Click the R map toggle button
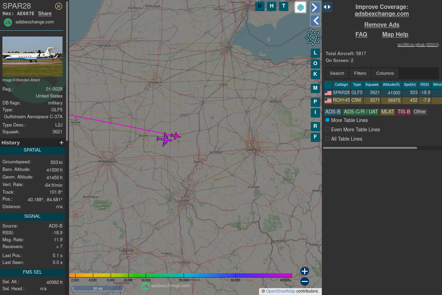This screenshot has height=295, width=442. [315, 126]
